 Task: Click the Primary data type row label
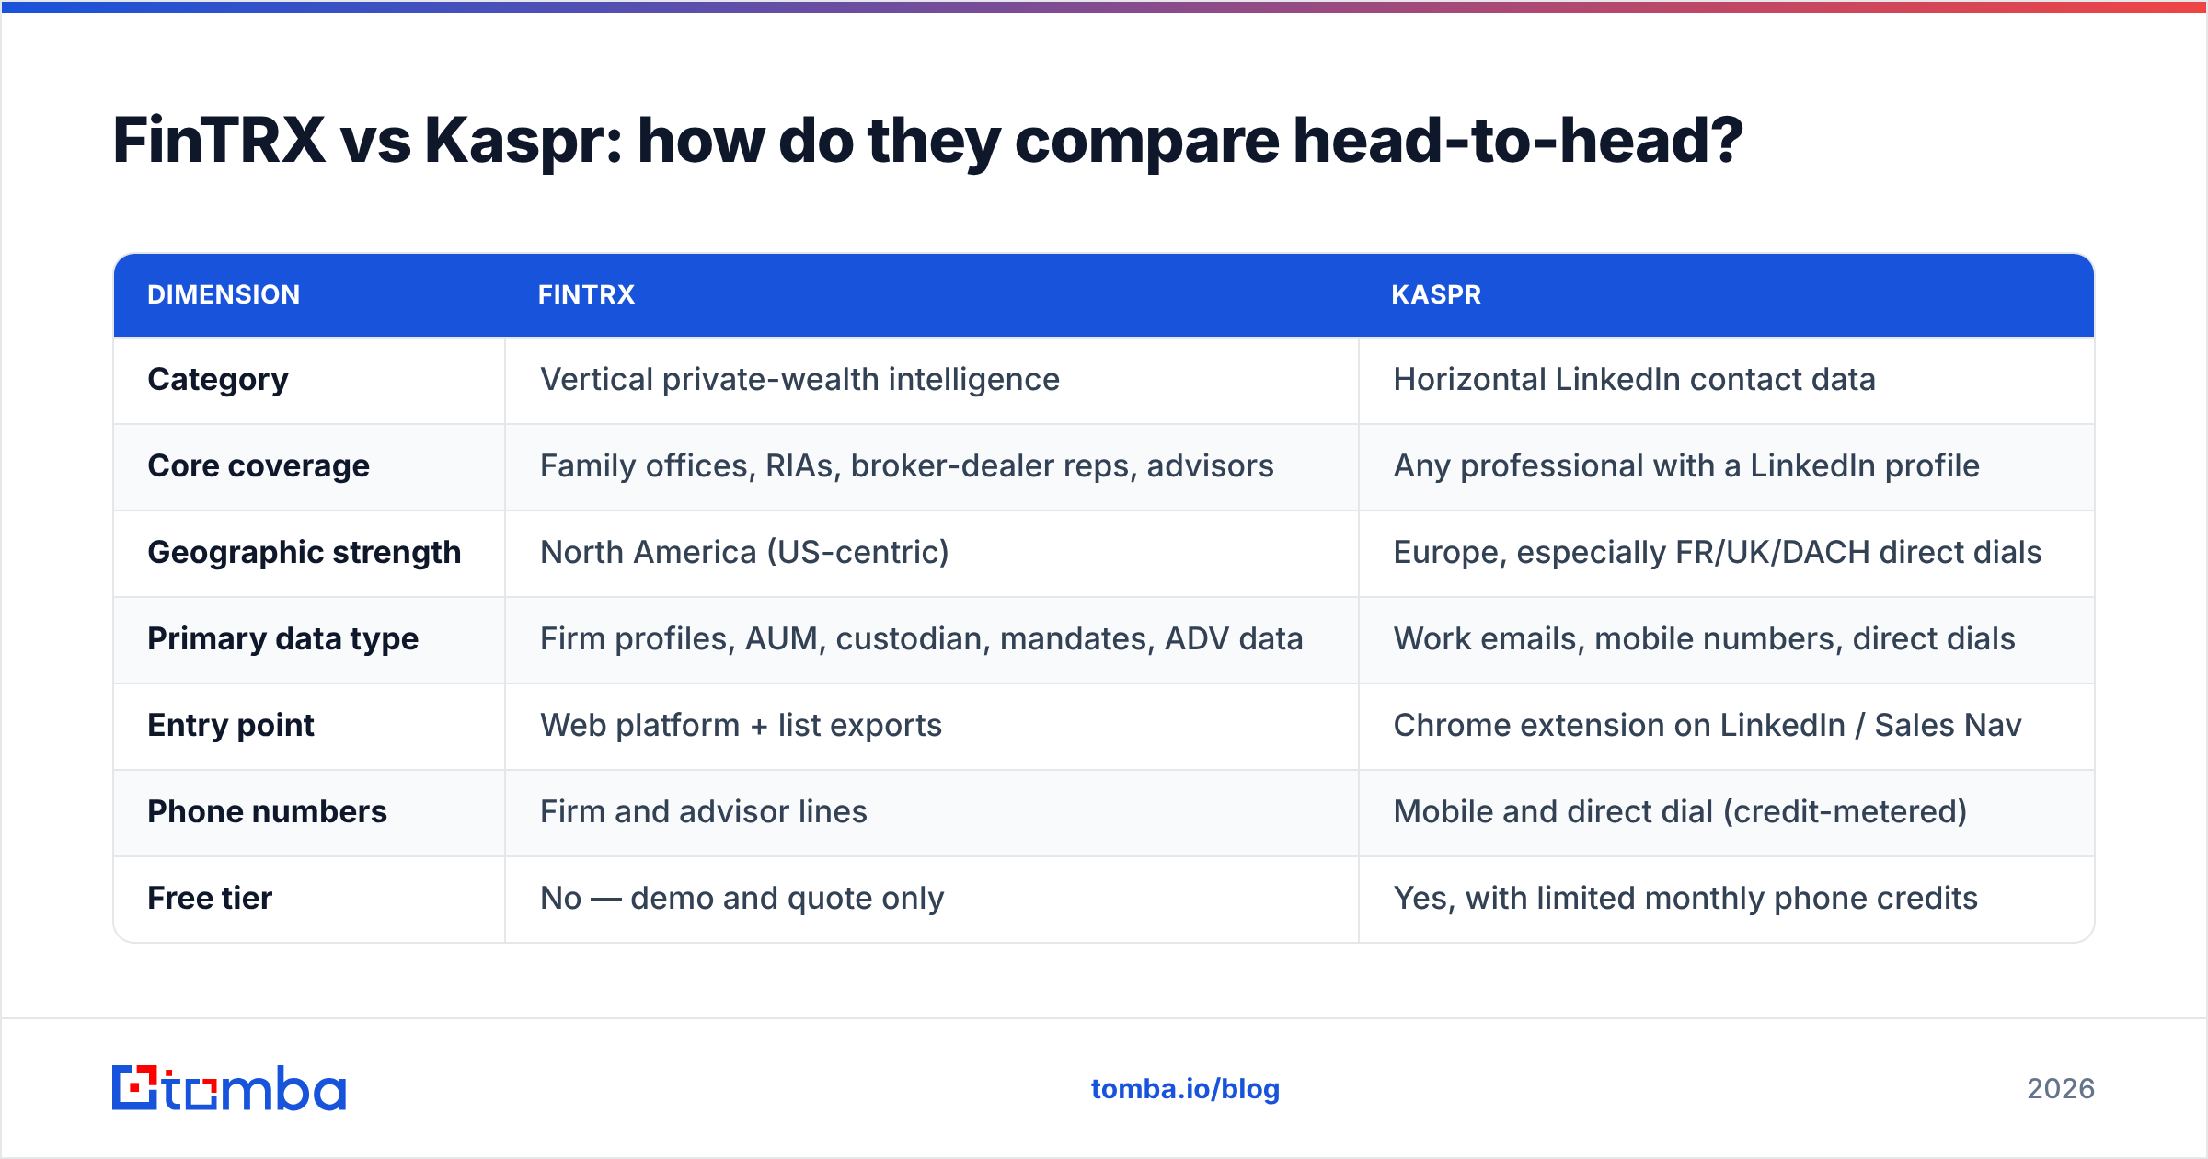pyautogui.click(x=283, y=639)
